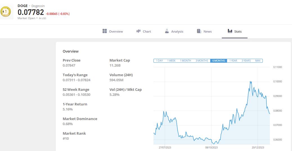Click Today's Range value 0.07311 - 0.07824
Viewport: 292px width, 151px height.
coord(76,80)
